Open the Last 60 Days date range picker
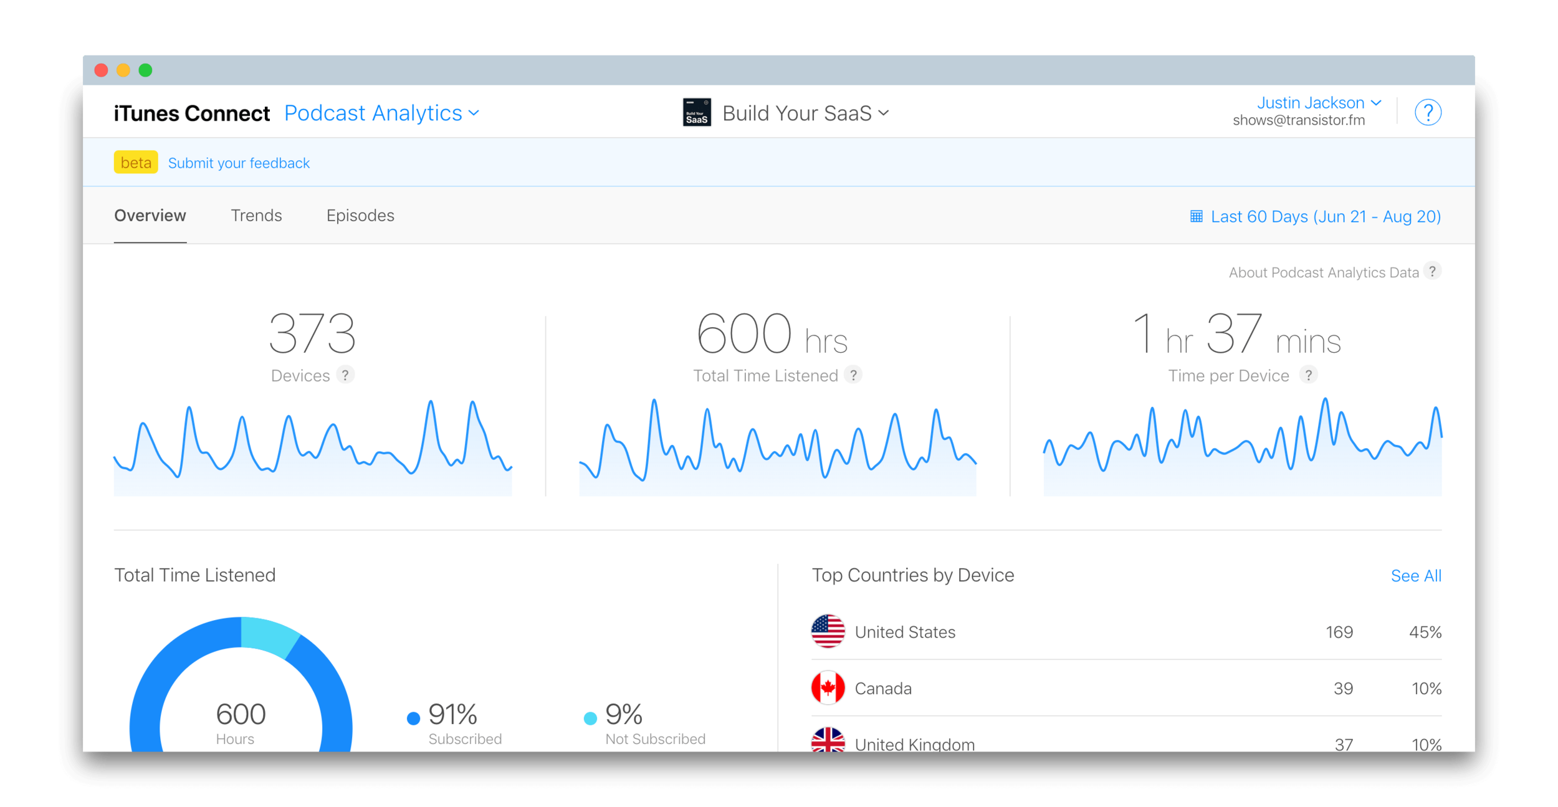 [1316, 216]
